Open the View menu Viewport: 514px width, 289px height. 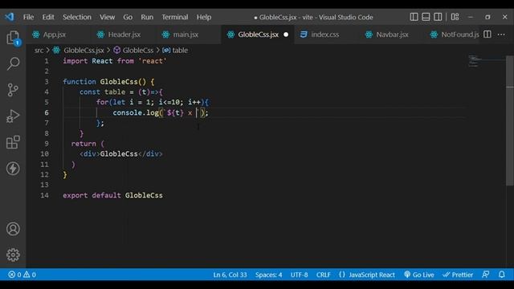click(107, 17)
